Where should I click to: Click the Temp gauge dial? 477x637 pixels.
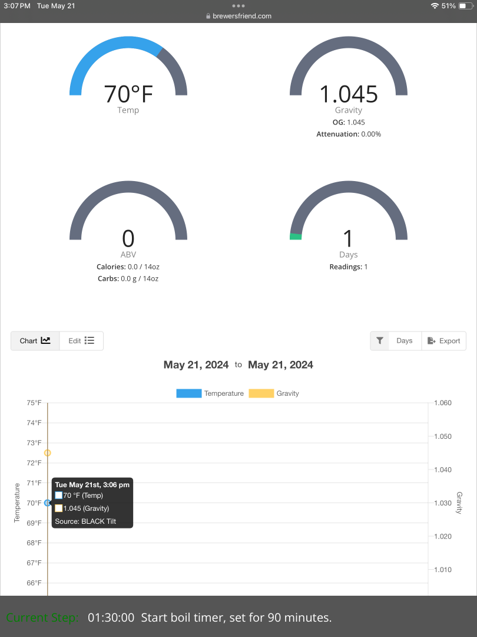pyautogui.click(x=128, y=66)
